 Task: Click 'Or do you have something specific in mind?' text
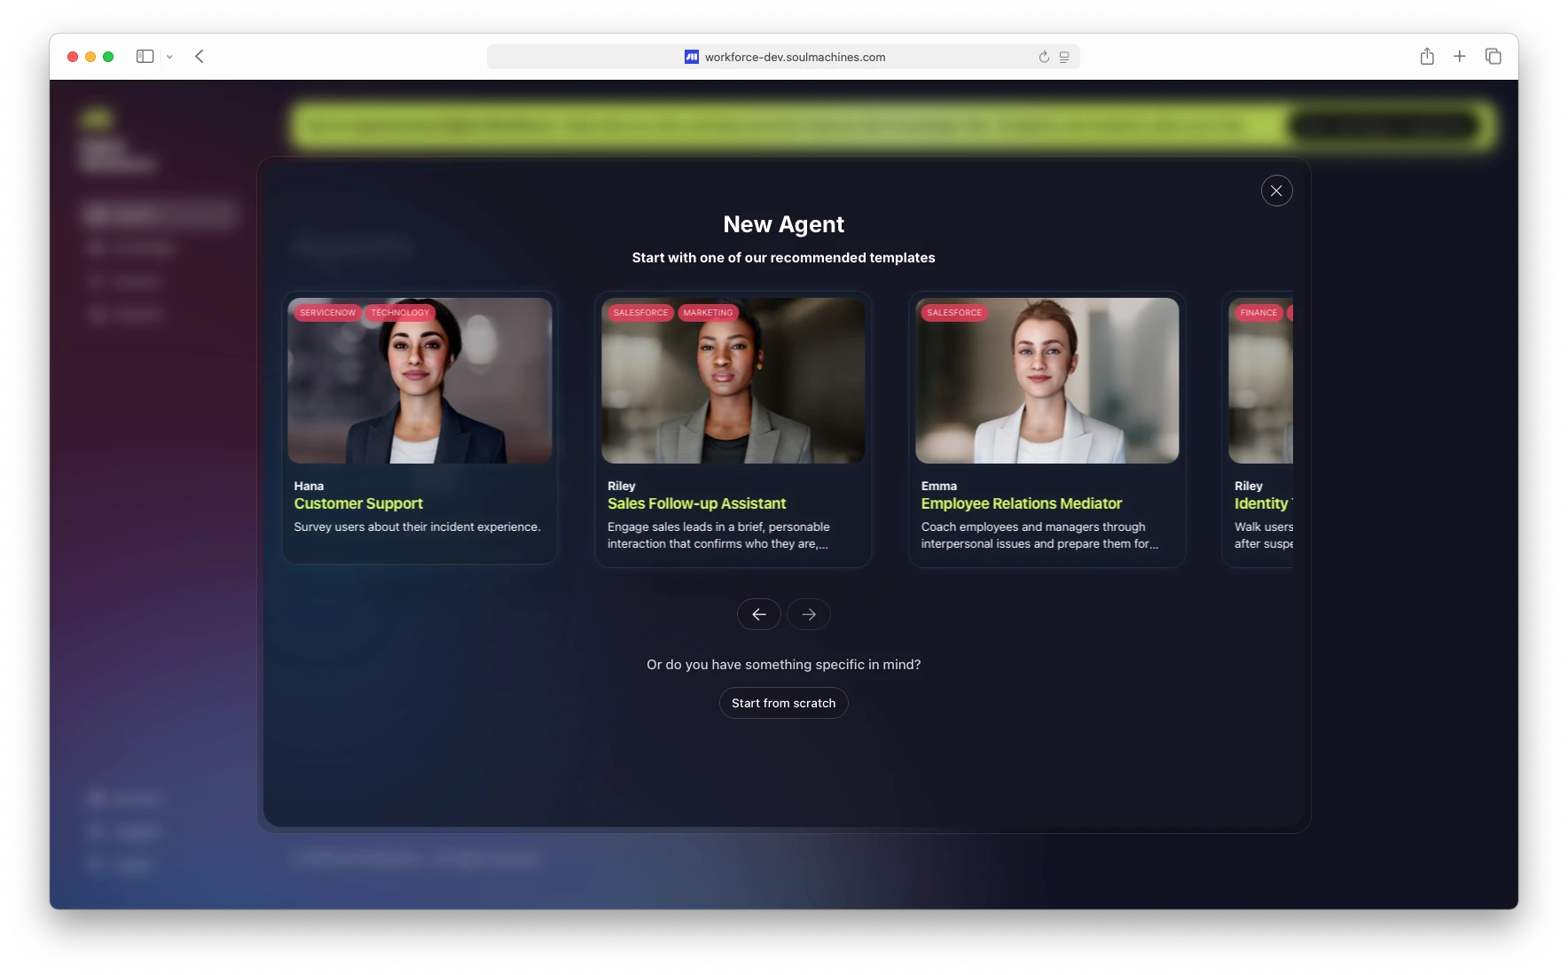coord(783,665)
